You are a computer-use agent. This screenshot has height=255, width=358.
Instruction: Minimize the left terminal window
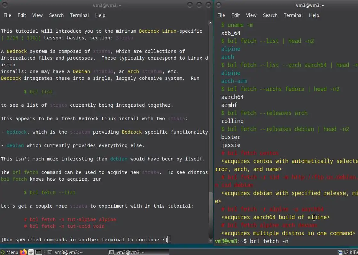pyautogui.click(x=190, y=5)
